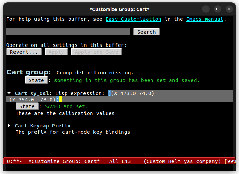Screen dimensions: 239x174
Task: Collapse the Cart Xy_0sl option triangle
Action: click(x=9, y=93)
